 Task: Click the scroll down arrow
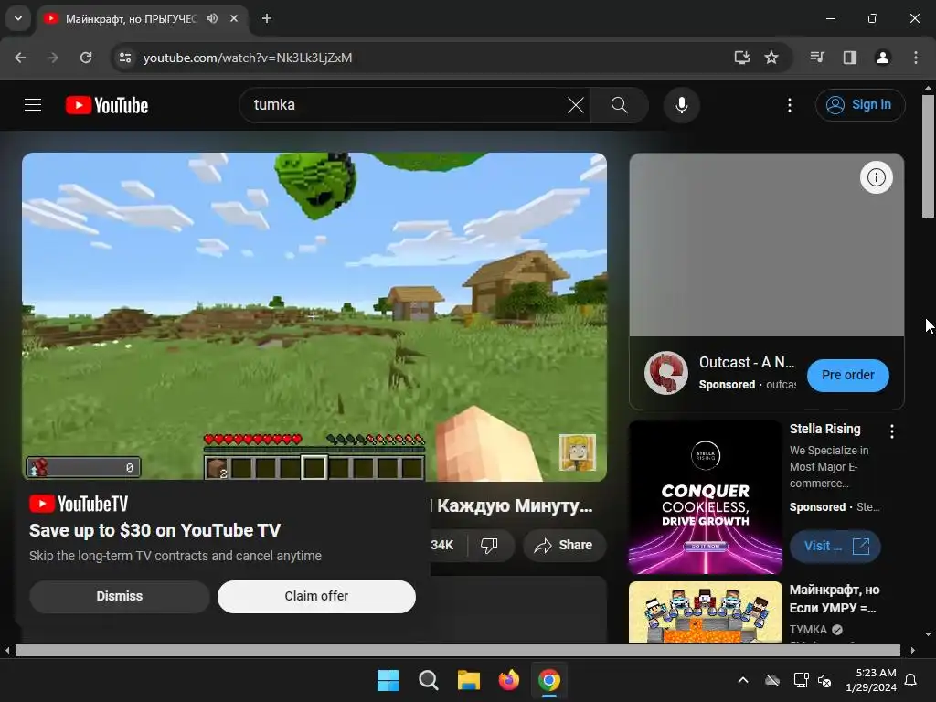(x=928, y=634)
